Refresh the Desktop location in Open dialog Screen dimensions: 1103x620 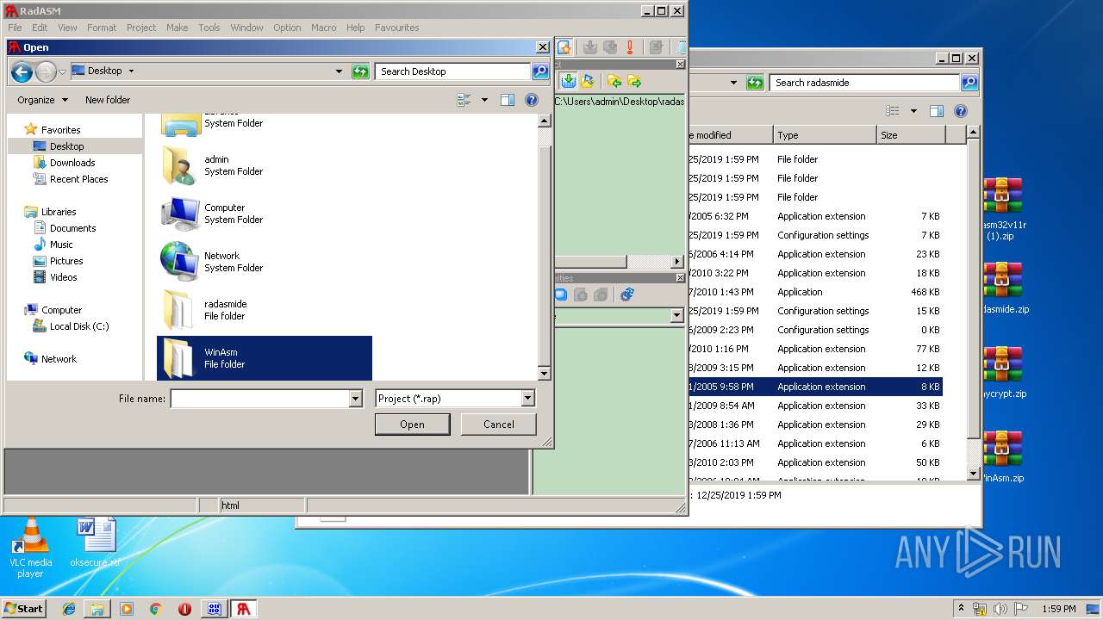point(361,71)
